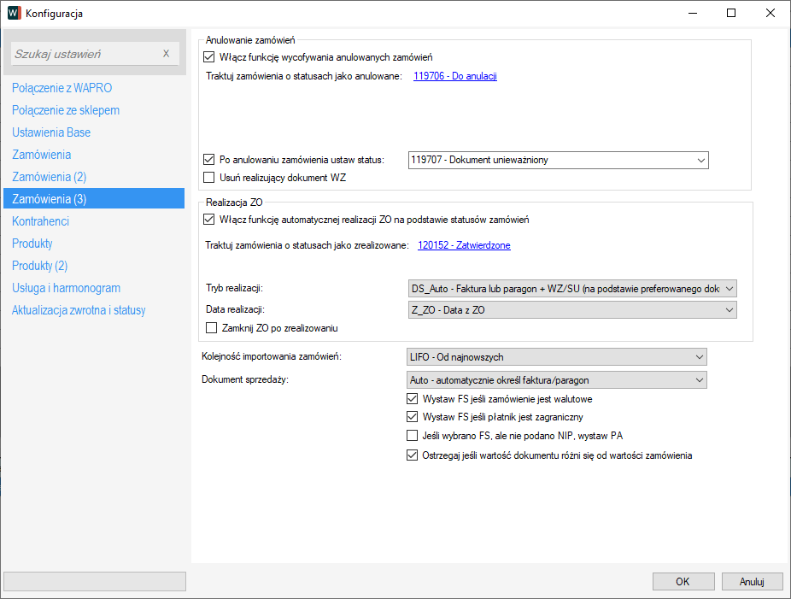Toggle 'Ostrzegaj jeśli wartość dokumentu różni się' checkbox

coord(413,455)
